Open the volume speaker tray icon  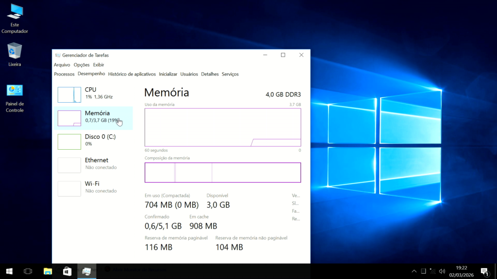click(442, 271)
